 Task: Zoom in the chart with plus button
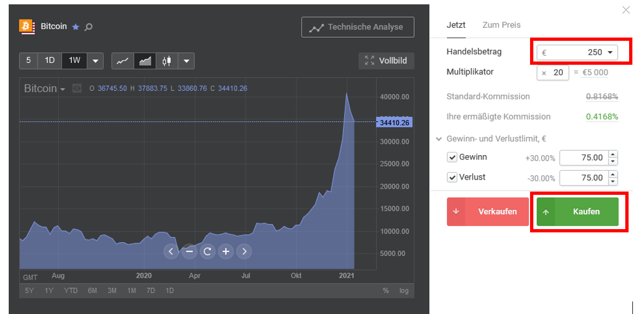coord(226,251)
